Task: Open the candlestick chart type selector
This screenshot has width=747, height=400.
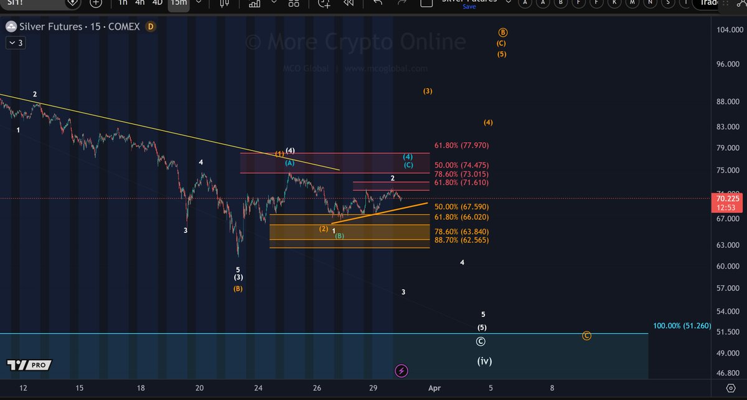Action: (x=226, y=2)
